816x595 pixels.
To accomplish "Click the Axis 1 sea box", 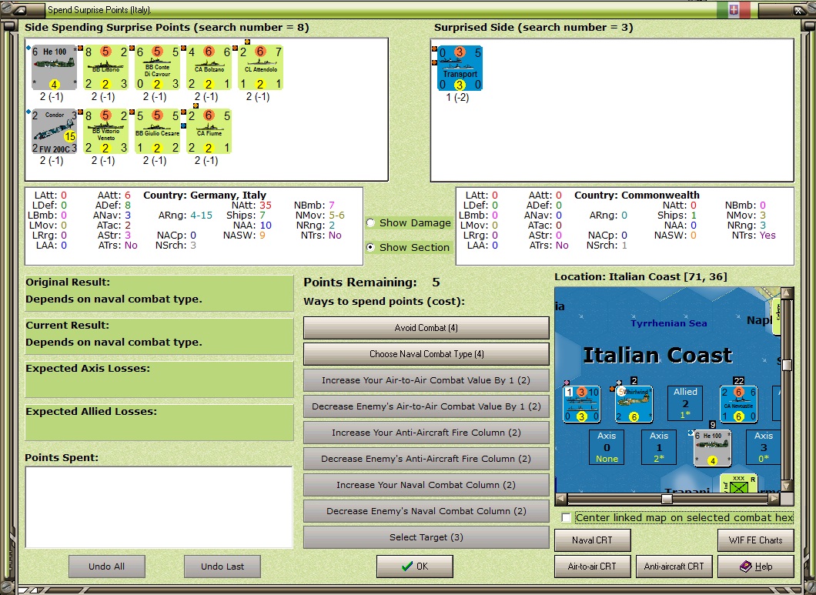I will click(x=659, y=446).
